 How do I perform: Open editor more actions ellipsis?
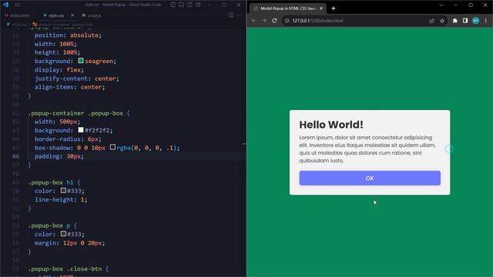click(240, 15)
